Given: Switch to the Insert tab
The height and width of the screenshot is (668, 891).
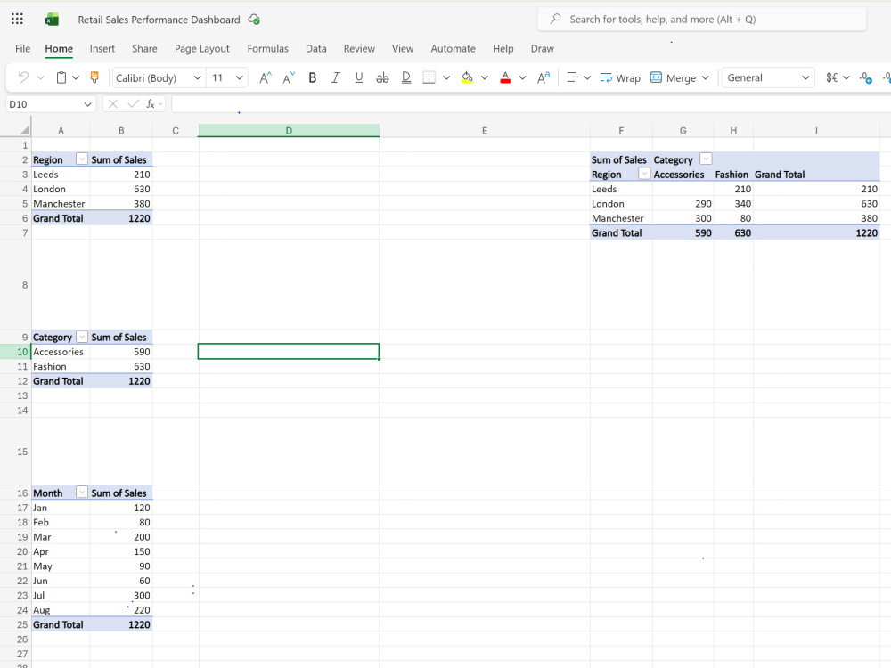Looking at the screenshot, I should click(x=102, y=49).
